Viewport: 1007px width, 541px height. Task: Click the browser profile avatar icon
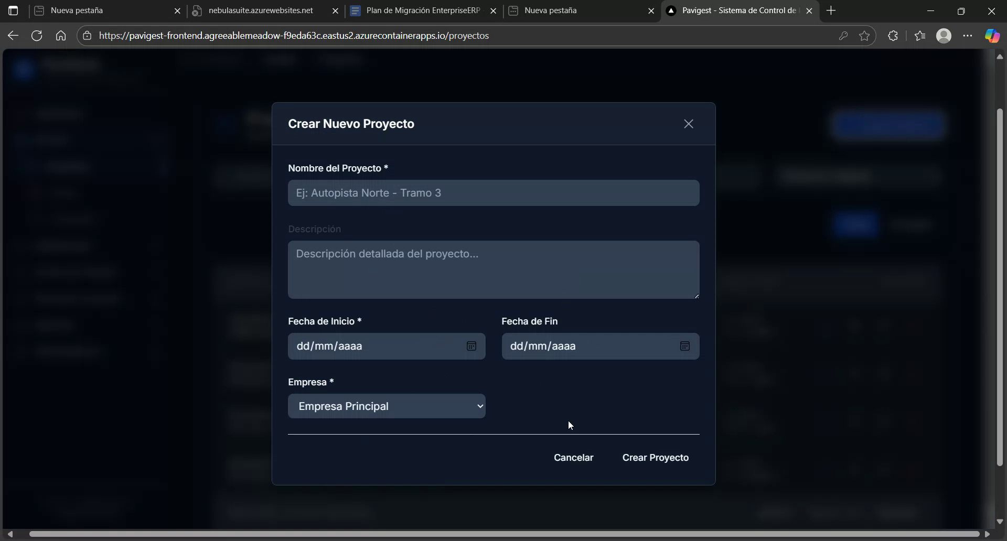click(x=944, y=35)
